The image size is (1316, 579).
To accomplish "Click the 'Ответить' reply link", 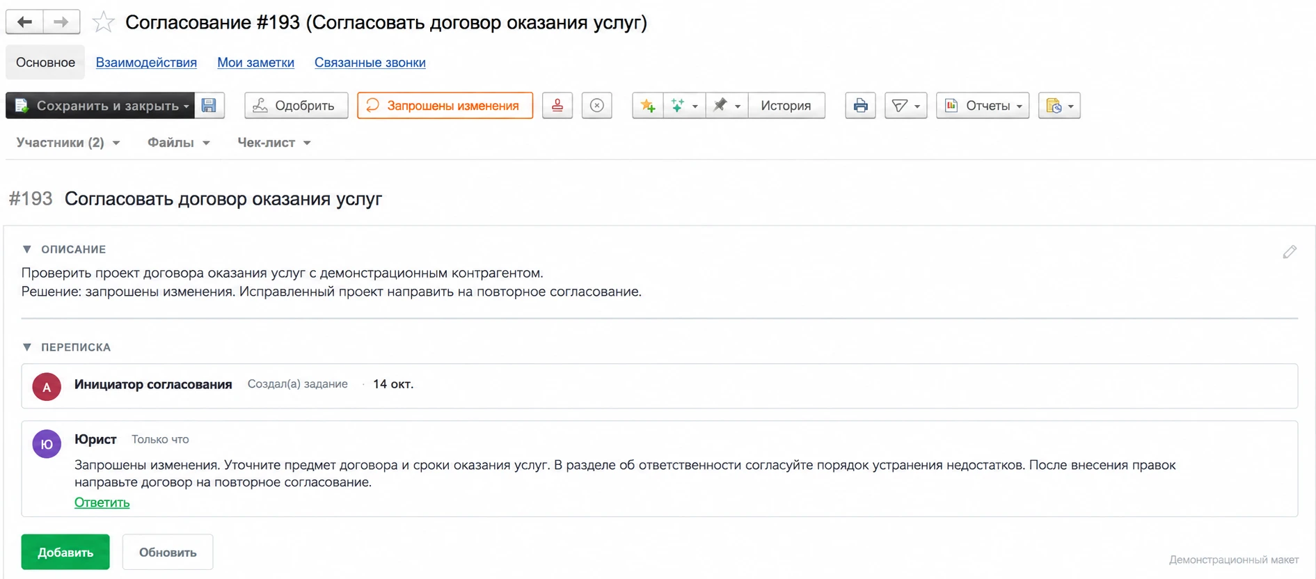I will click(x=102, y=502).
